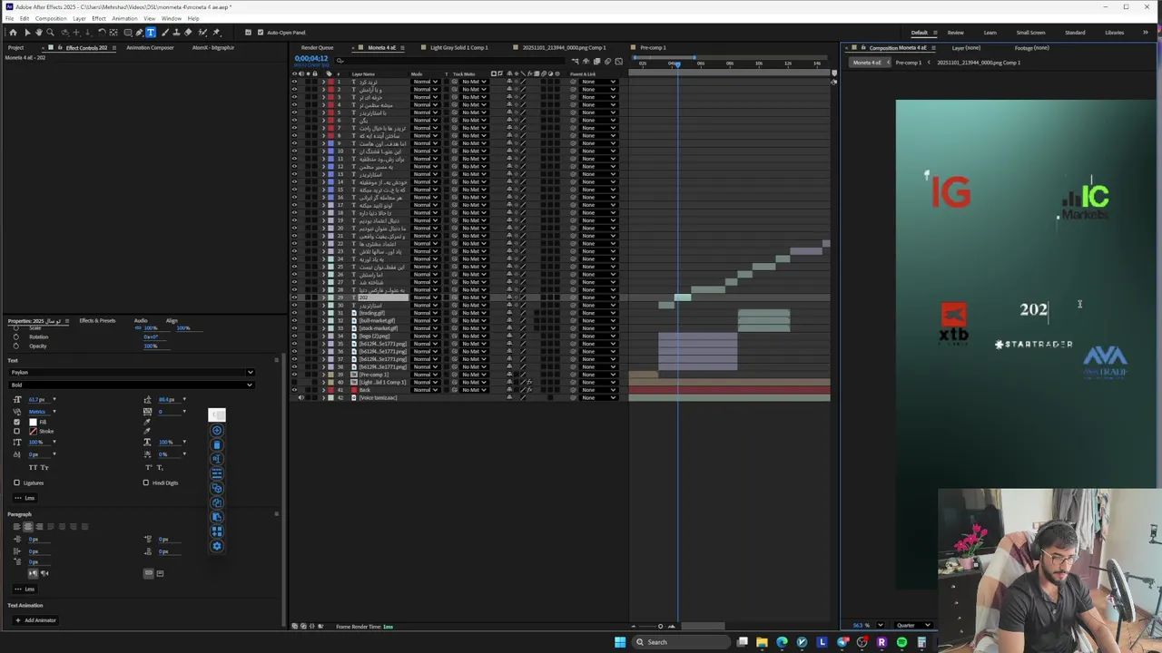Viewport: 1162px width, 653px height.
Task: Click the taskbar Search box
Action: (x=681, y=642)
